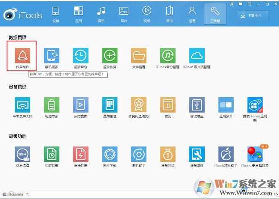This screenshot has height=199, width=279.
Task: Launch the super backup (超级备份) tool
Action: pyautogui.click(x=81, y=56)
